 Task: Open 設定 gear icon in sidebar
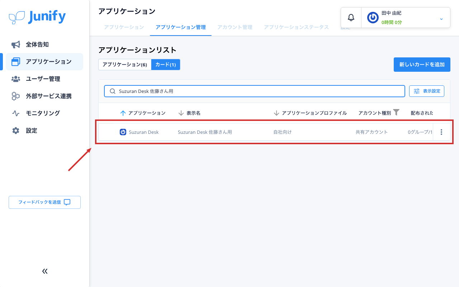pos(16,131)
